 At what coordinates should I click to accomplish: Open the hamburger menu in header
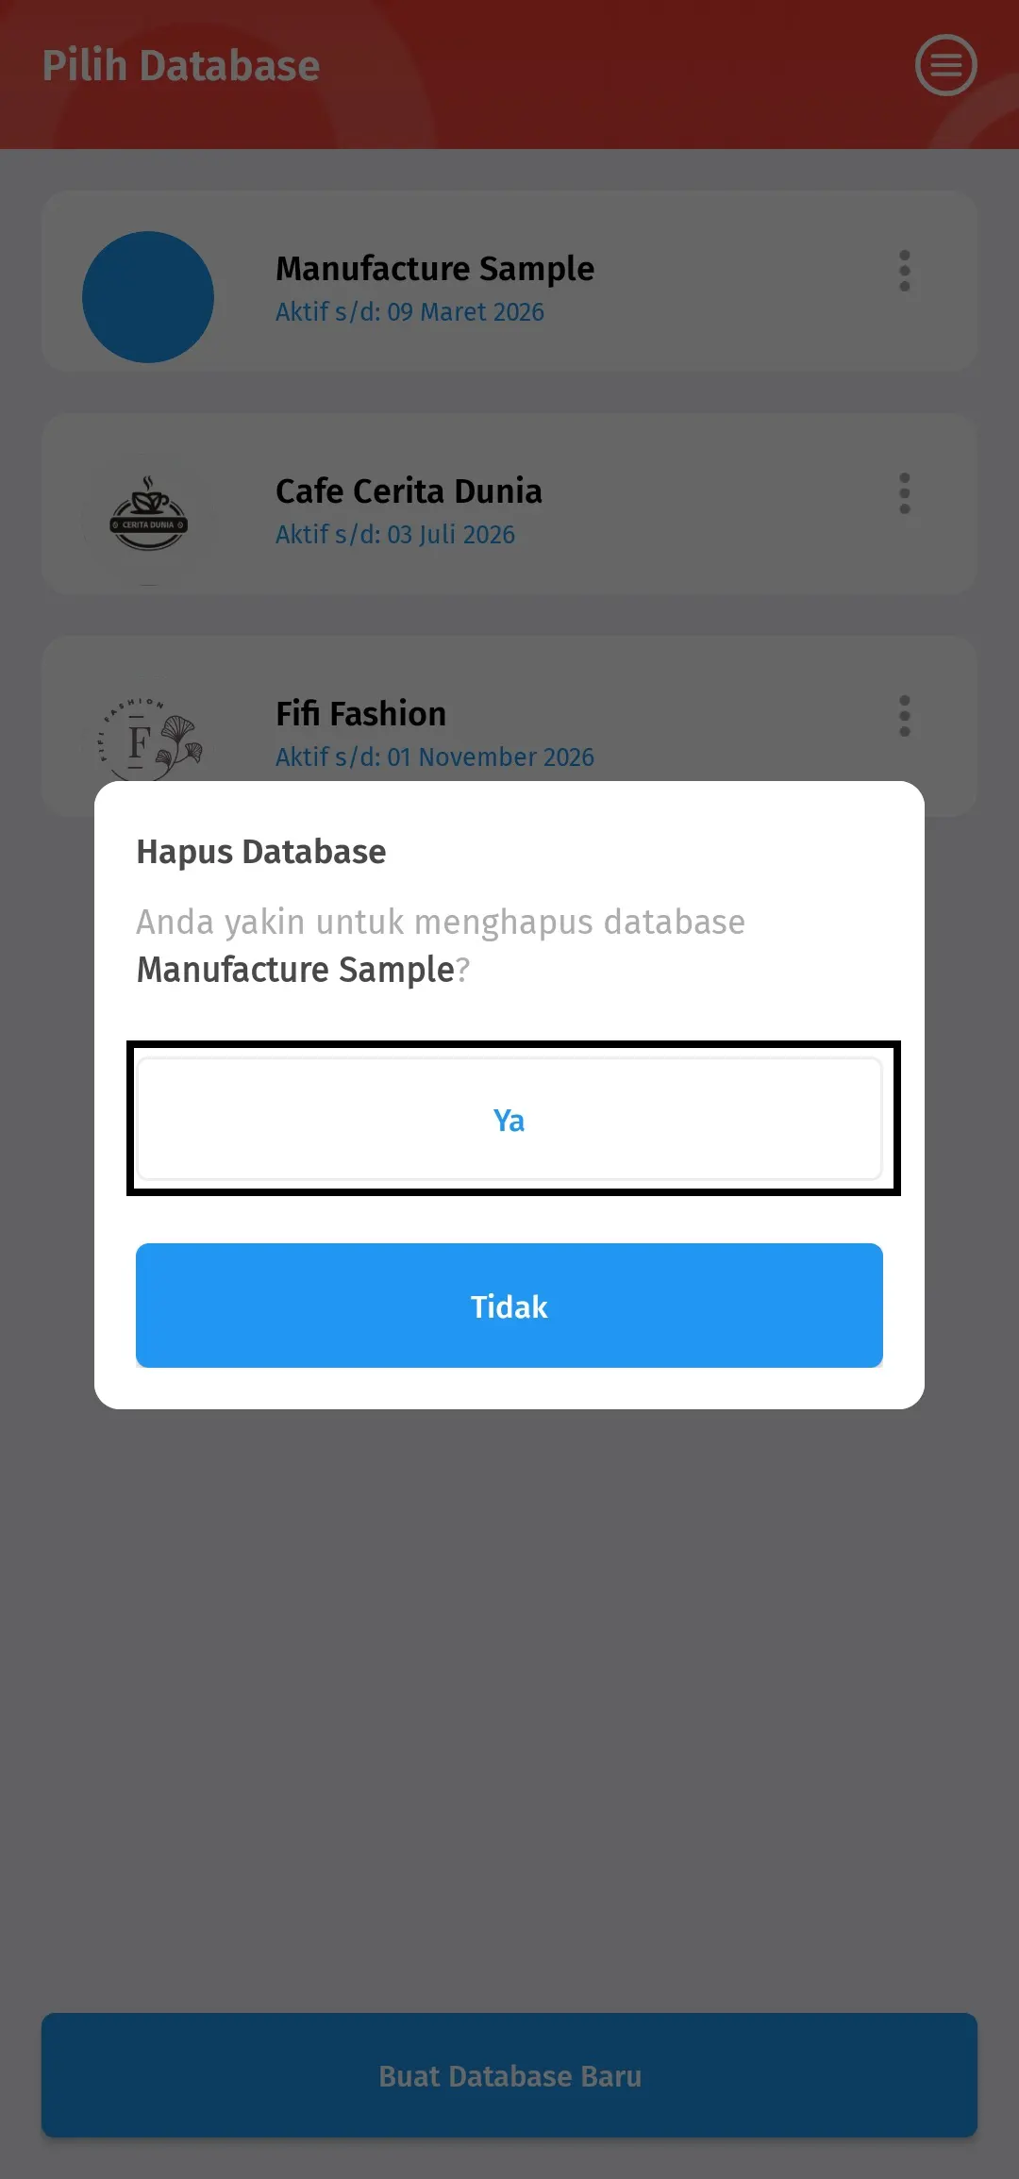click(946, 65)
